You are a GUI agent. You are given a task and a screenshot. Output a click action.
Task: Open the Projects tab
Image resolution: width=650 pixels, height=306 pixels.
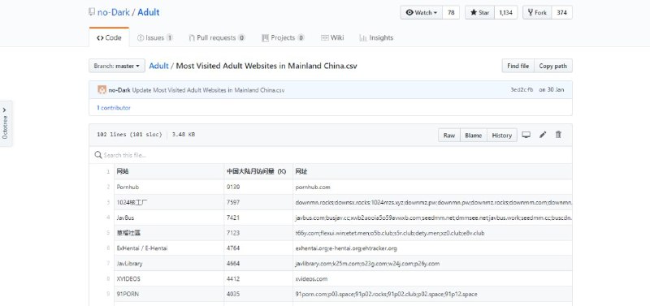[x=283, y=37]
